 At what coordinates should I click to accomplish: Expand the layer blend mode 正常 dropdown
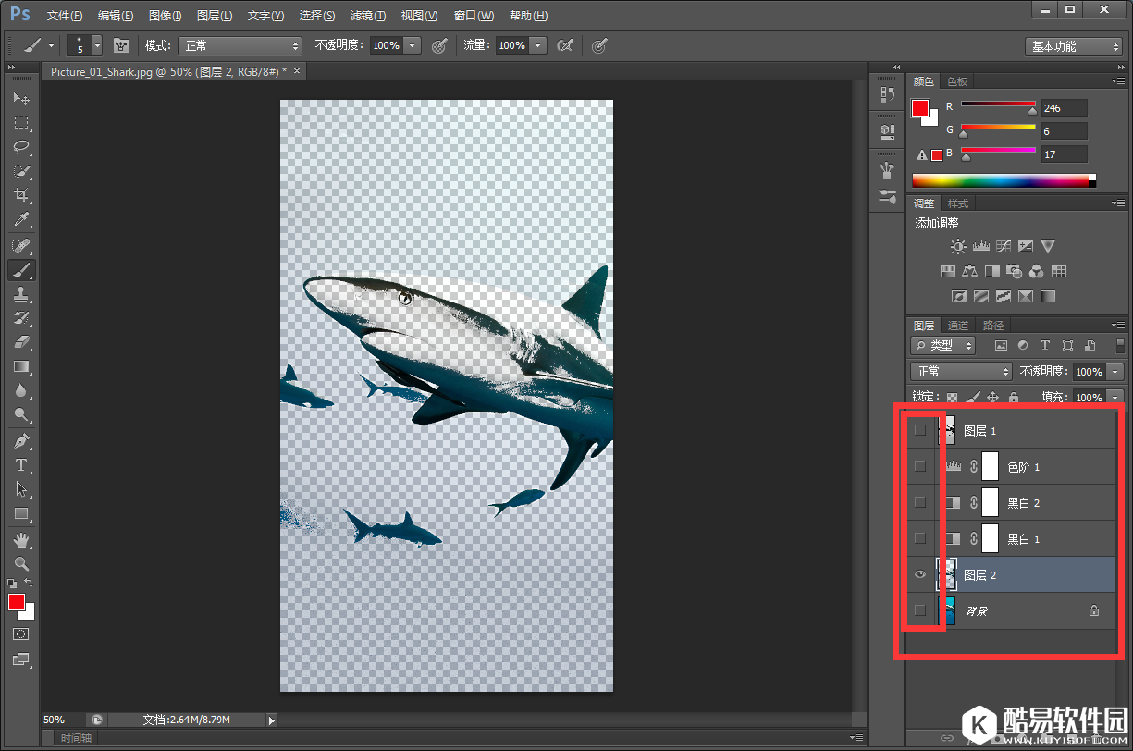(961, 371)
